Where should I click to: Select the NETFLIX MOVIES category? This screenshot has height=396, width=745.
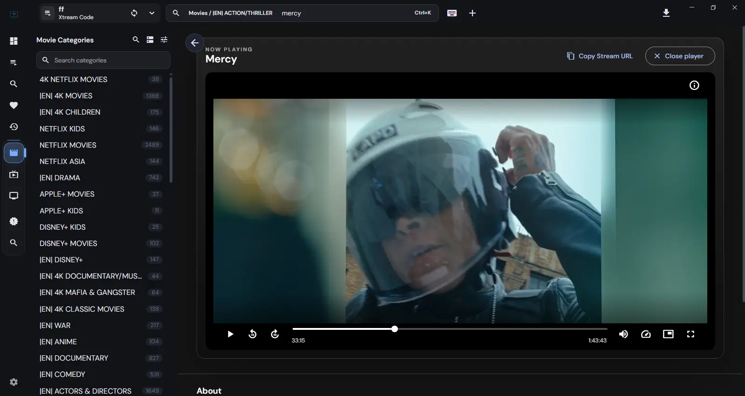click(101, 145)
